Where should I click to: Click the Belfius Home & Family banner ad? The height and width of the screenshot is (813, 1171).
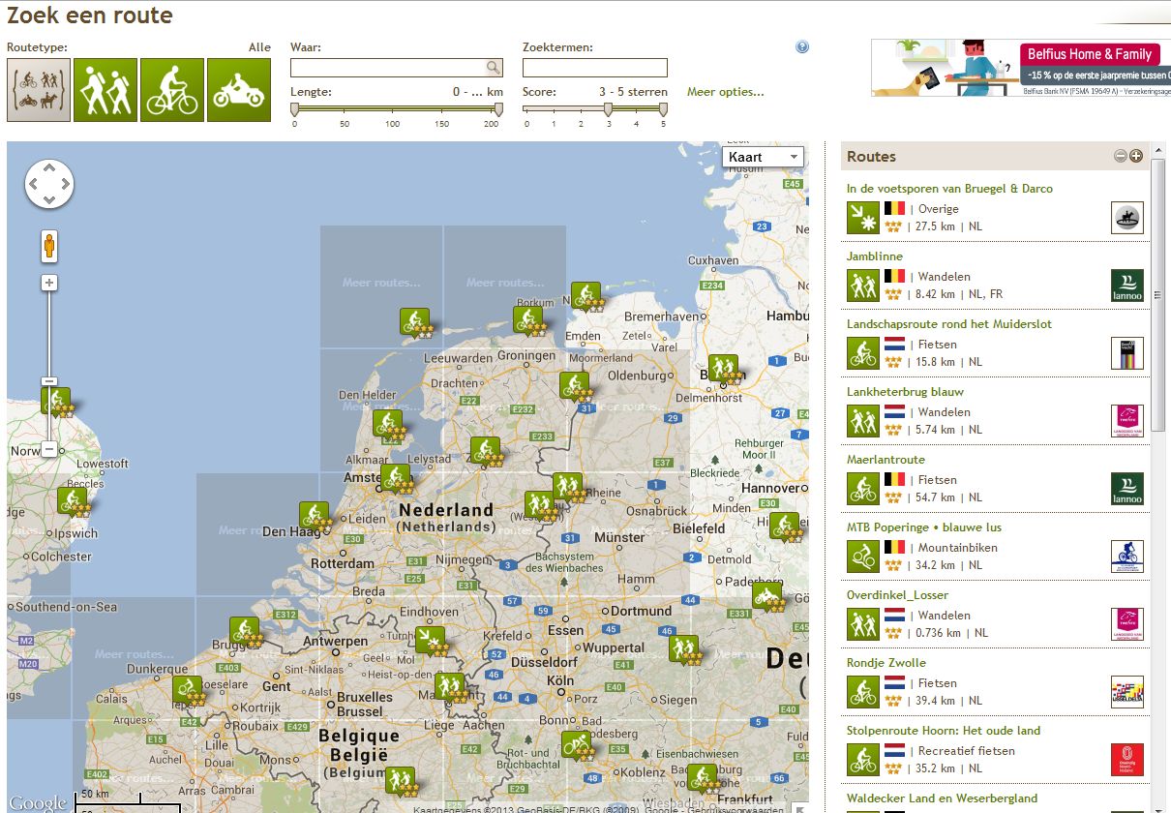(1021, 68)
